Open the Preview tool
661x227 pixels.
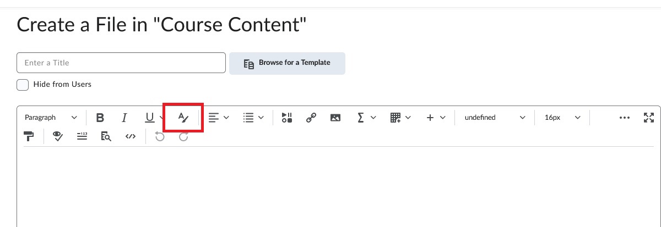106,137
